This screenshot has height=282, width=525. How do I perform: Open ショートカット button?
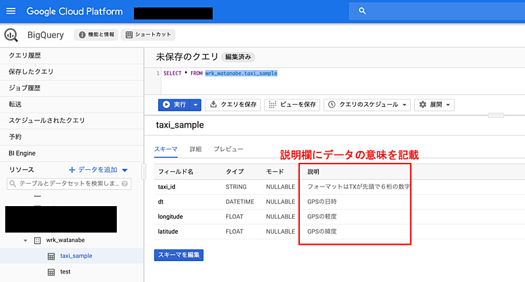point(148,35)
